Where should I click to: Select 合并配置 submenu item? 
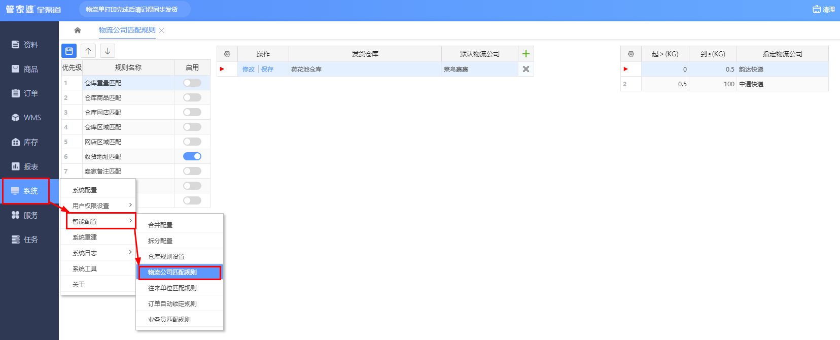tap(180, 225)
